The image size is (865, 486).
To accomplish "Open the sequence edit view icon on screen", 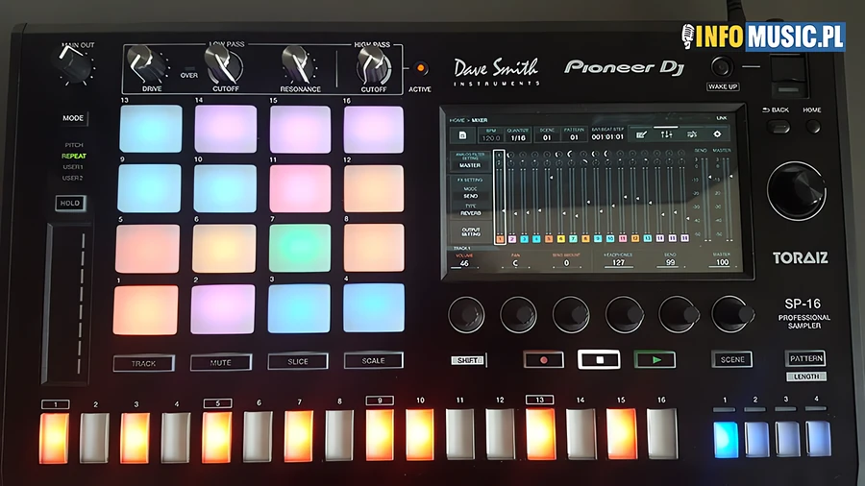I will (x=641, y=134).
